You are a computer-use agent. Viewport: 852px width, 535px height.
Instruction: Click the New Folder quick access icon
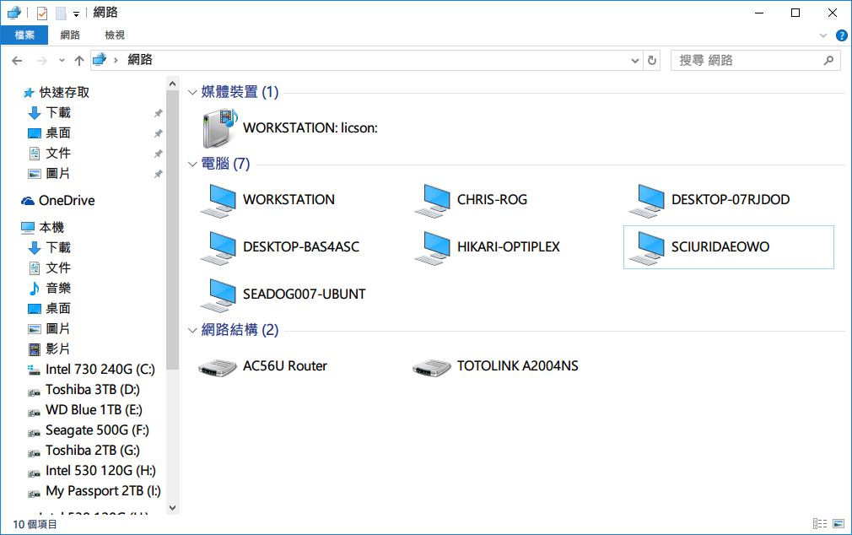pos(61,13)
